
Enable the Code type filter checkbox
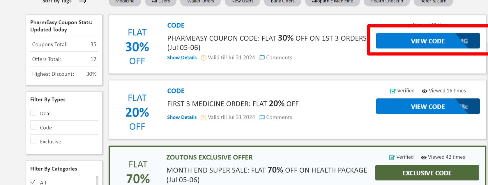(33, 127)
